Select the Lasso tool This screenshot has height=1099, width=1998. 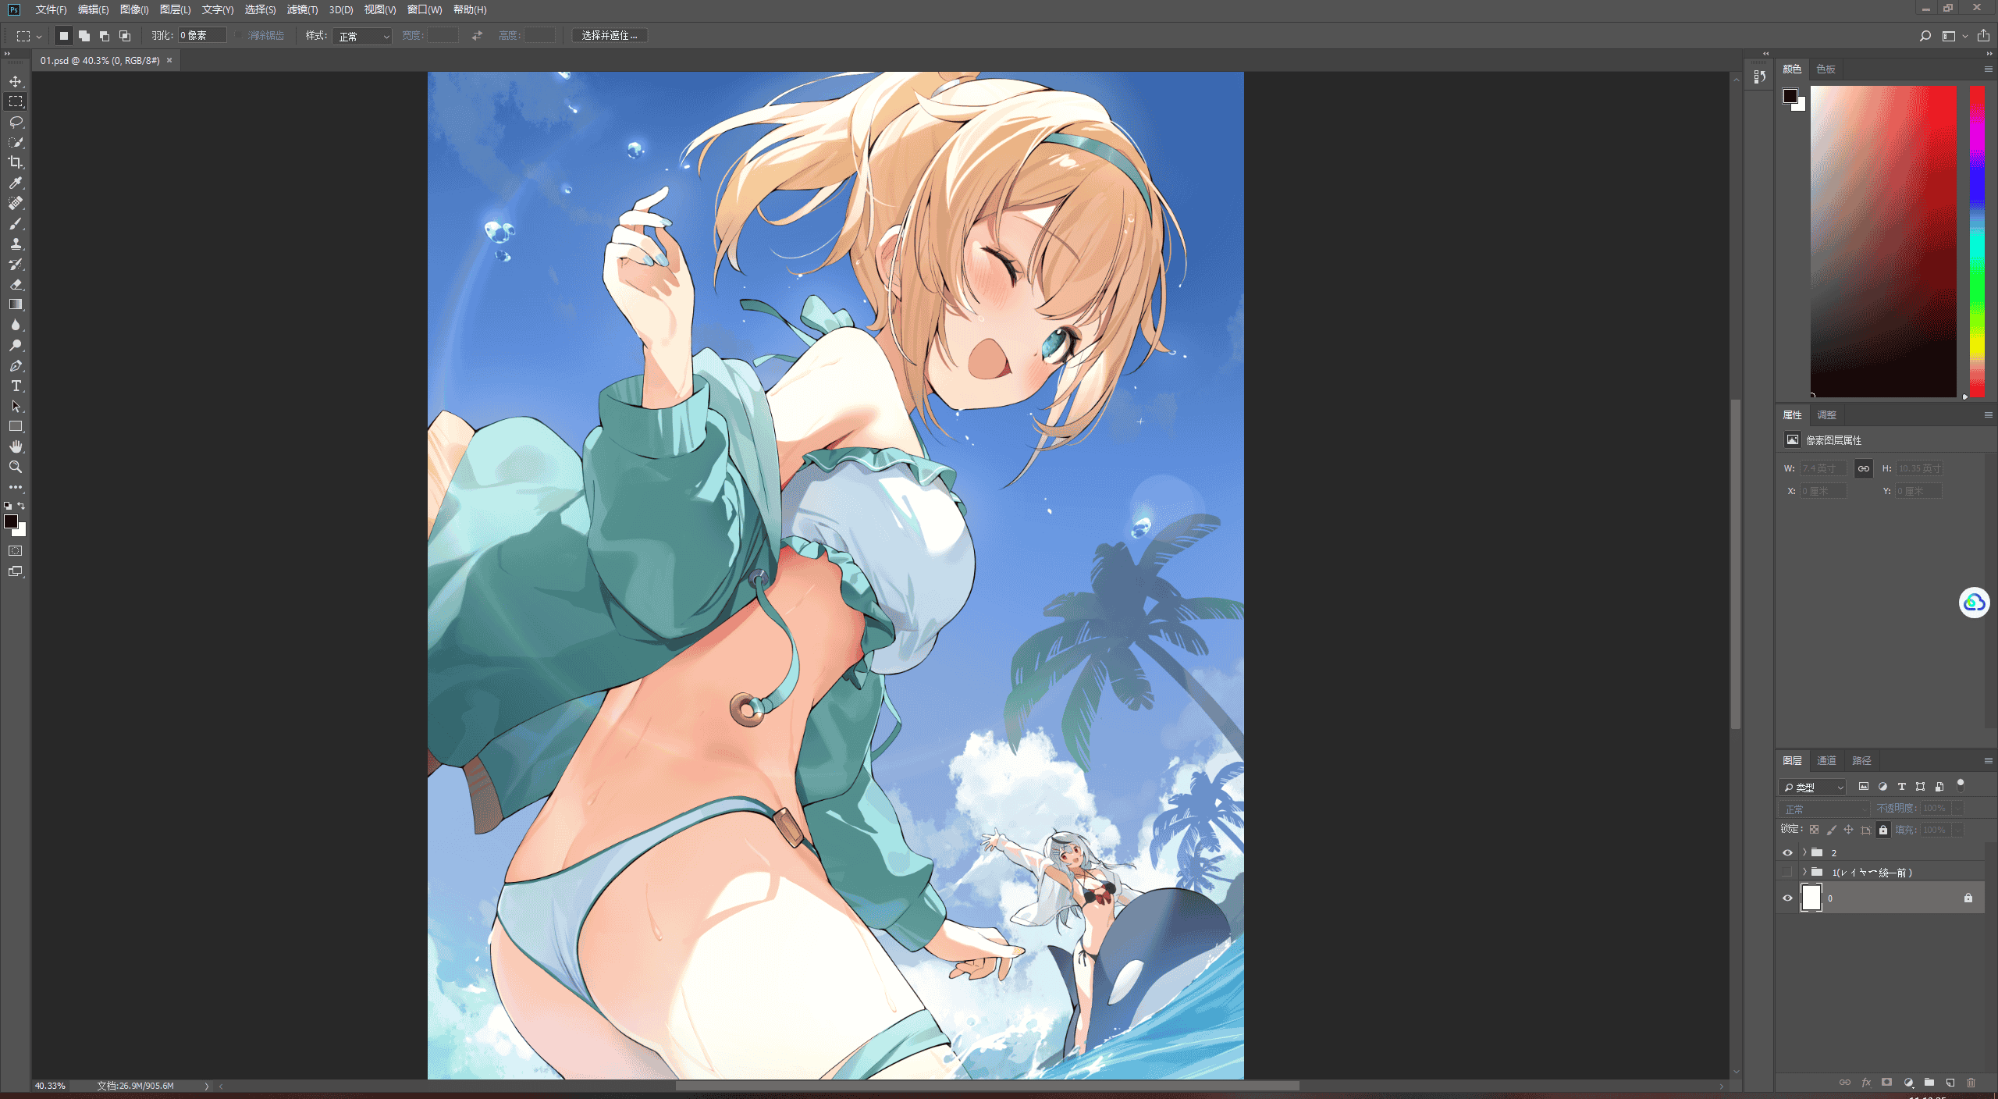(16, 122)
